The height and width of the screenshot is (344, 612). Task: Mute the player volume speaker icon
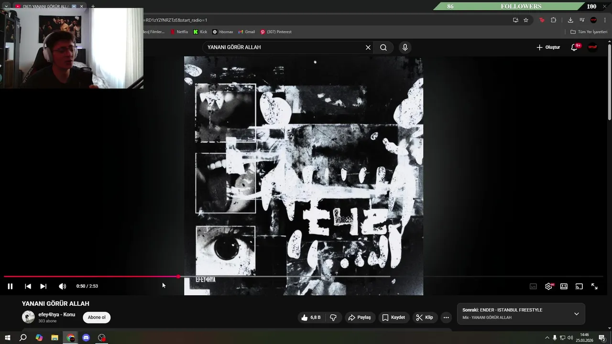point(62,286)
